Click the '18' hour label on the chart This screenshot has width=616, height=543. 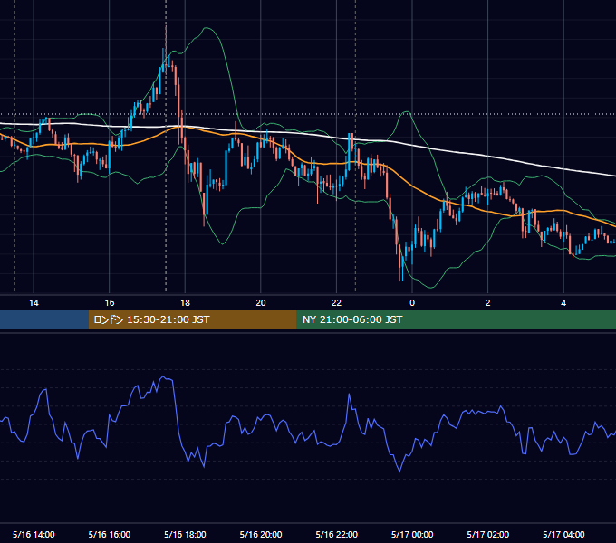tap(185, 303)
